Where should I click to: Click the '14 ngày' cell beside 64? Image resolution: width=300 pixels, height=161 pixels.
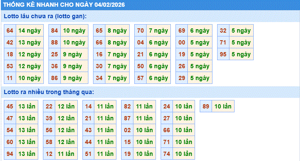coord(30,31)
